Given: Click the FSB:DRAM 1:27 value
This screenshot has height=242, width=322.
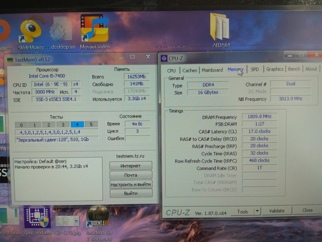Looking at the screenshot, I should pos(259,124).
